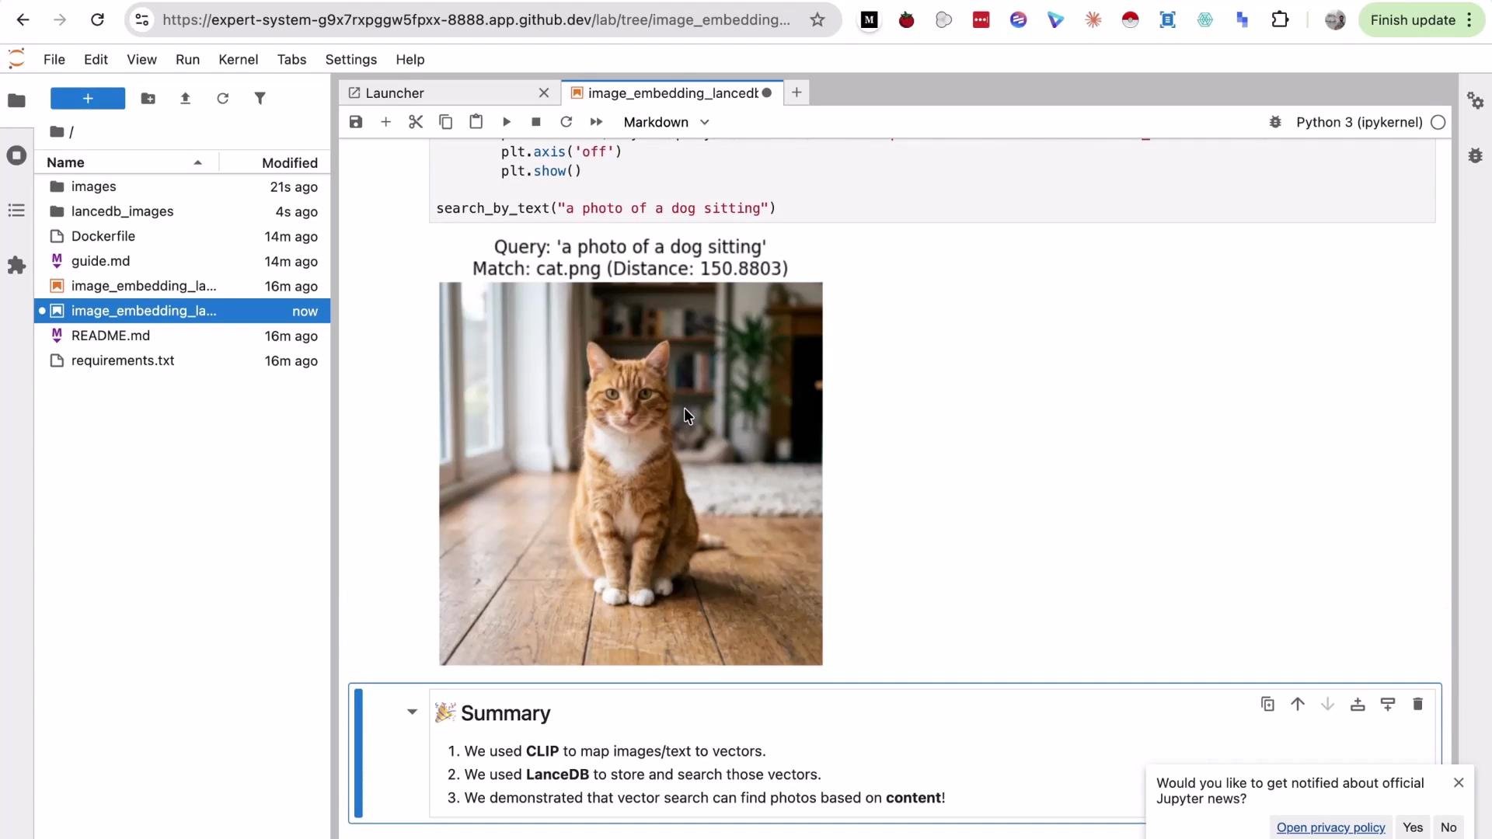This screenshot has height=839, width=1492.
Task: Sort files by the Name column header
Action: (x=124, y=162)
